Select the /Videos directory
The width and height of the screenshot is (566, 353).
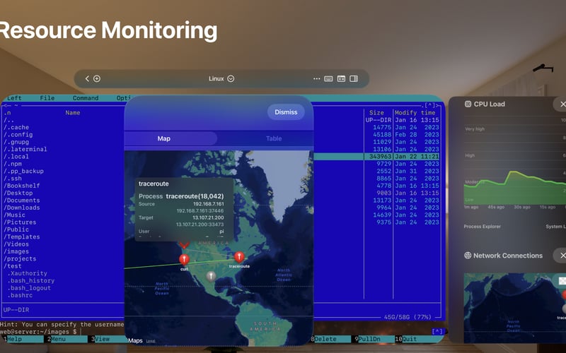[16, 244]
